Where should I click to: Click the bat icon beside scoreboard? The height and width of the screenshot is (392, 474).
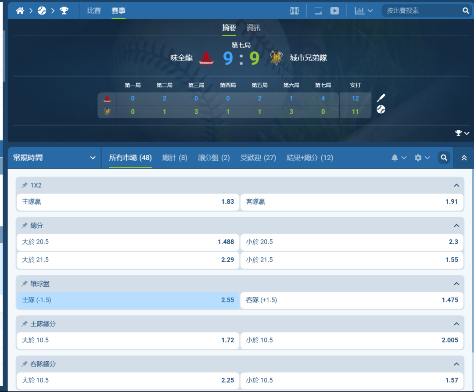click(381, 98)
